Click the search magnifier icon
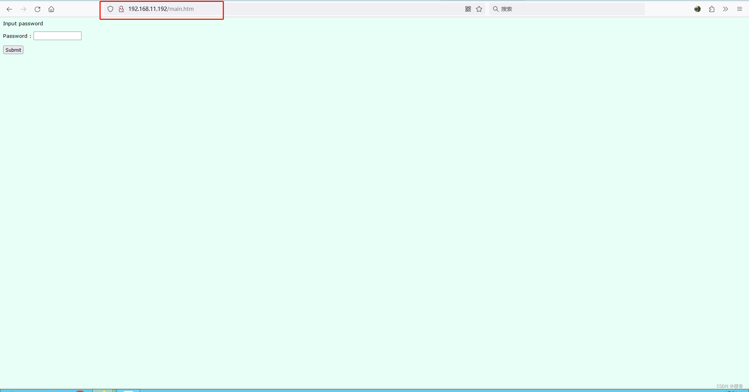Screen dimensions: 749x392 point(495,9)
